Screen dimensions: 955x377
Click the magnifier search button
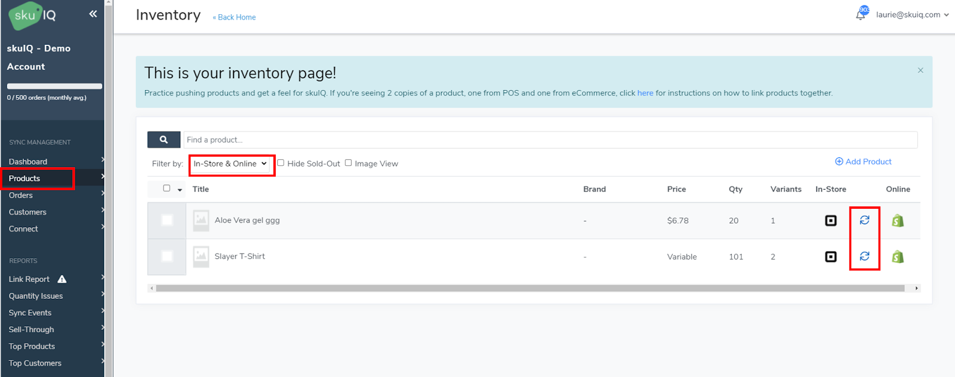coord(164,140)
